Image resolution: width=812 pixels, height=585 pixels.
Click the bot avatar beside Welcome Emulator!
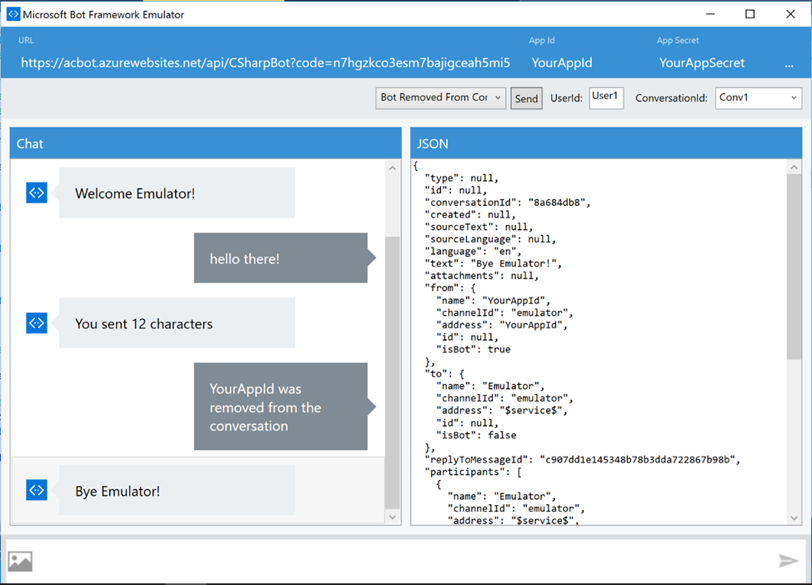coord(36,192)
